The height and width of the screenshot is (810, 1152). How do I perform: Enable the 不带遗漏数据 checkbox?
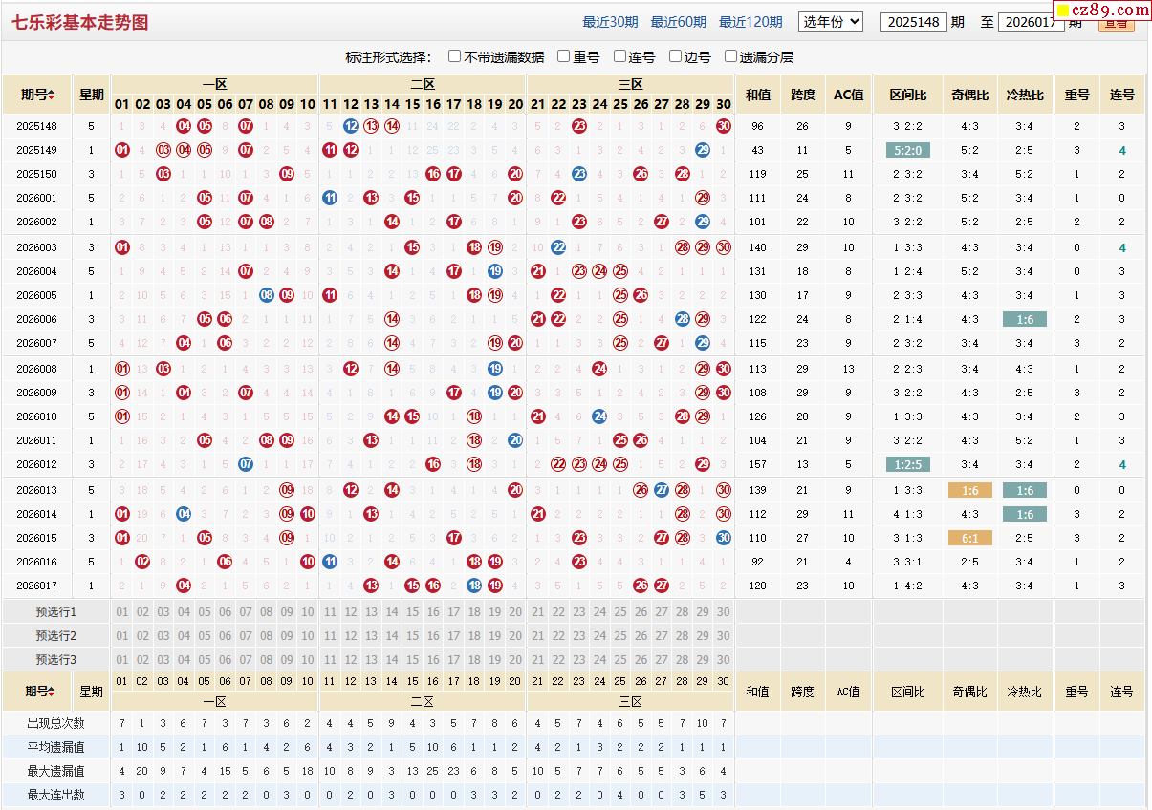pyautogui.click(x=455, y=56)
